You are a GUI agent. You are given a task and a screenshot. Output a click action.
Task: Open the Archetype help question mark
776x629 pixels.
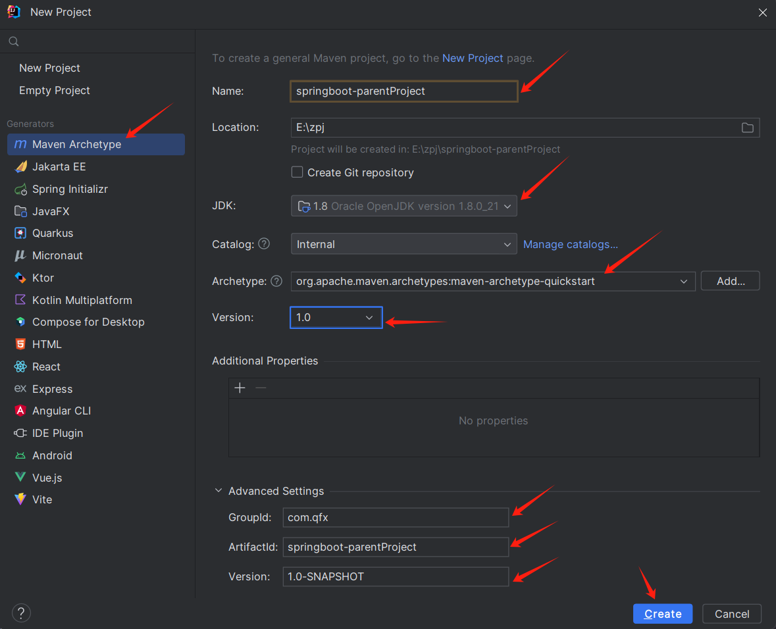(276, 281)
